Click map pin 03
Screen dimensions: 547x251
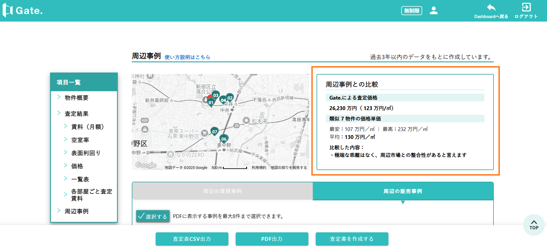click(216, 95)
